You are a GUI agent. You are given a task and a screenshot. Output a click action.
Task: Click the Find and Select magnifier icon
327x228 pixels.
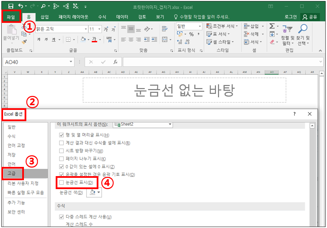pyautogui.click(x=303, y=29)
